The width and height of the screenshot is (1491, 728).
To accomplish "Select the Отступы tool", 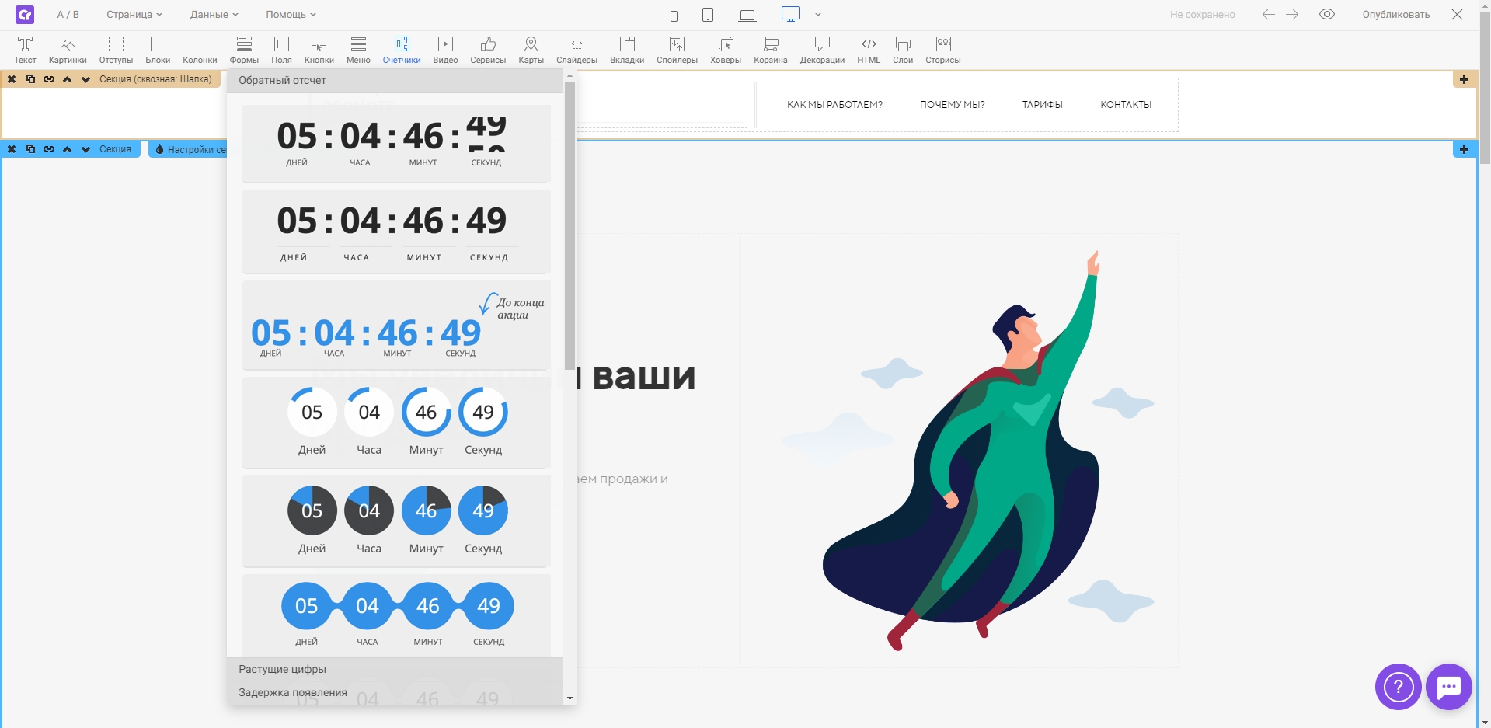I will (116, 50).
